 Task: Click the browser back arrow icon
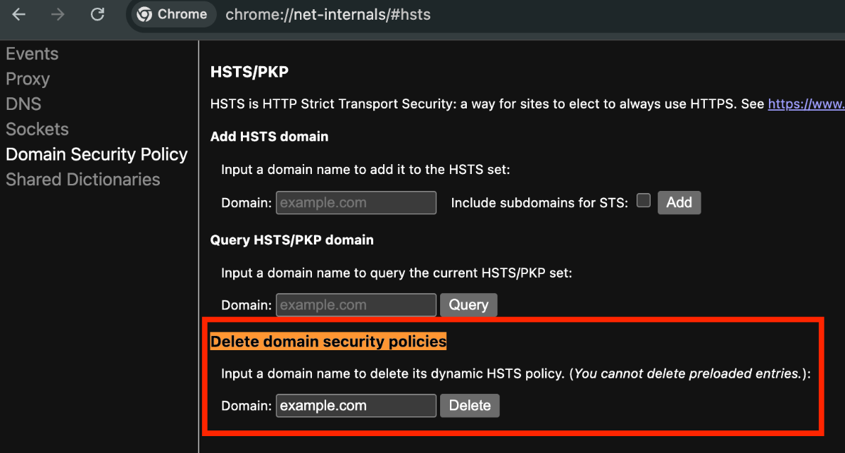pyautogui.click(x=18, y=14)
